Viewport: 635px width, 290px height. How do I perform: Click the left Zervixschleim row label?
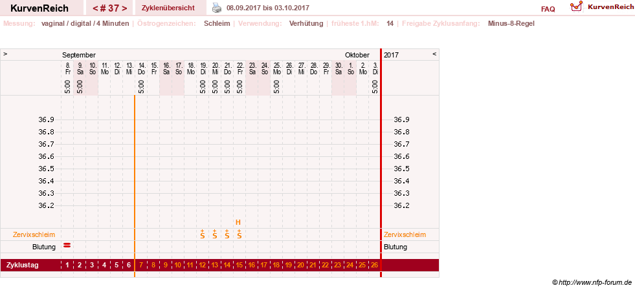click(34, 234)
